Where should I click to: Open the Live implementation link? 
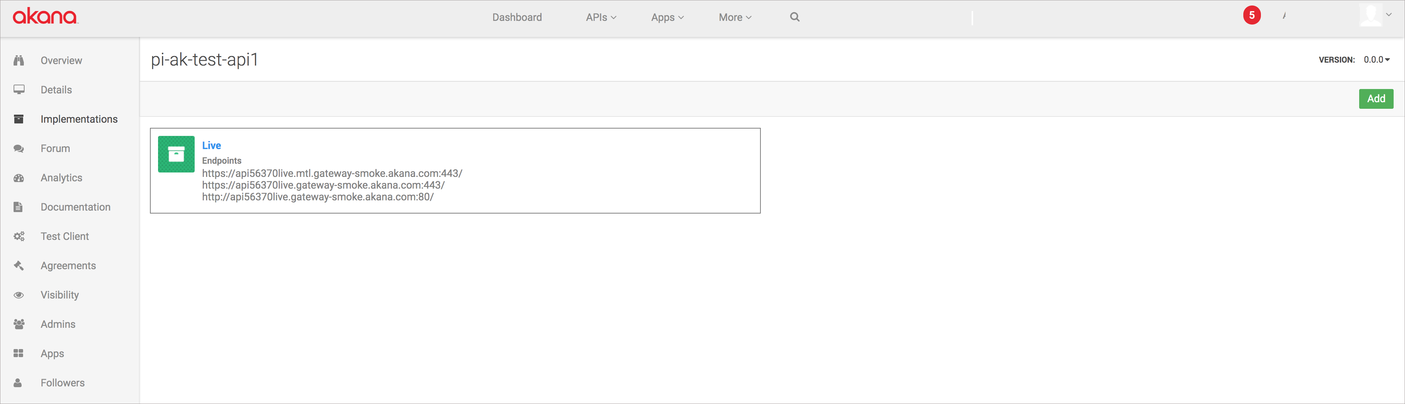[x=211, y=145]
